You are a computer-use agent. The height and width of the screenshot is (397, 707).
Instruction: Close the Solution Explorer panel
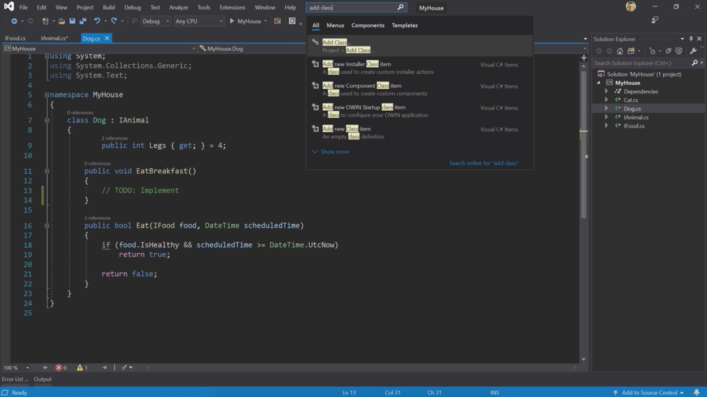click(x=699, y=39)
